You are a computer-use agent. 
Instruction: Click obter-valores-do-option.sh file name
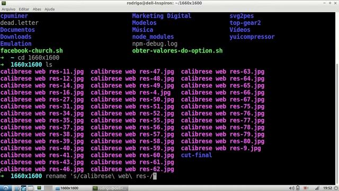(177, 51)
